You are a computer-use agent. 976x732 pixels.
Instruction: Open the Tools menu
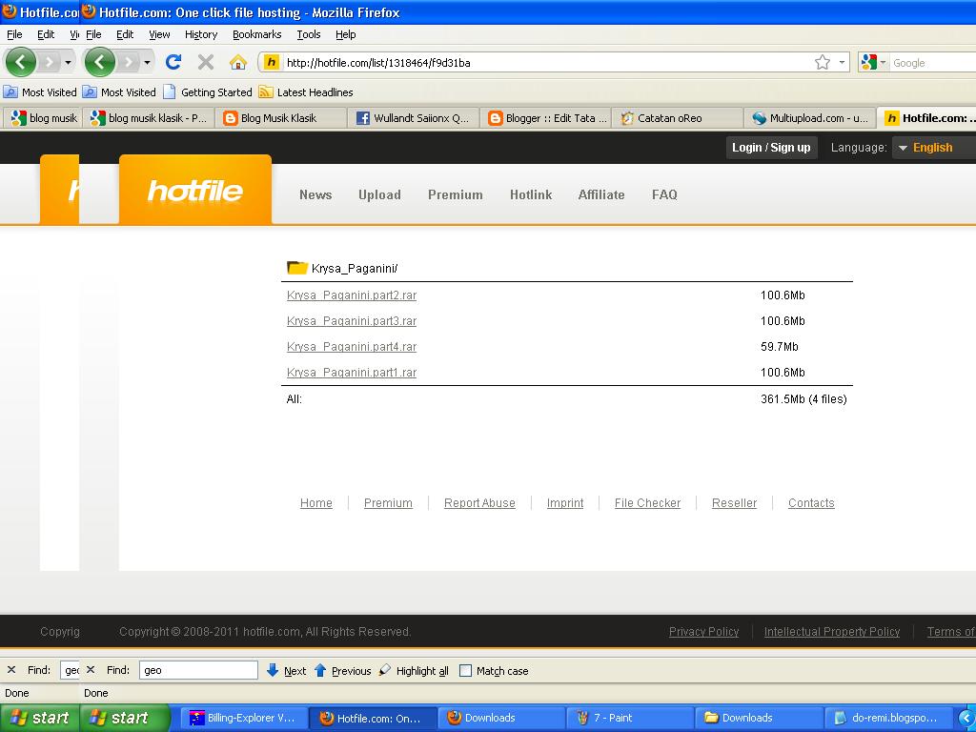pos(309,35)
